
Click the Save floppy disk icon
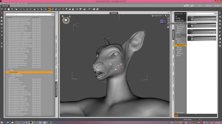coord(2,24)
